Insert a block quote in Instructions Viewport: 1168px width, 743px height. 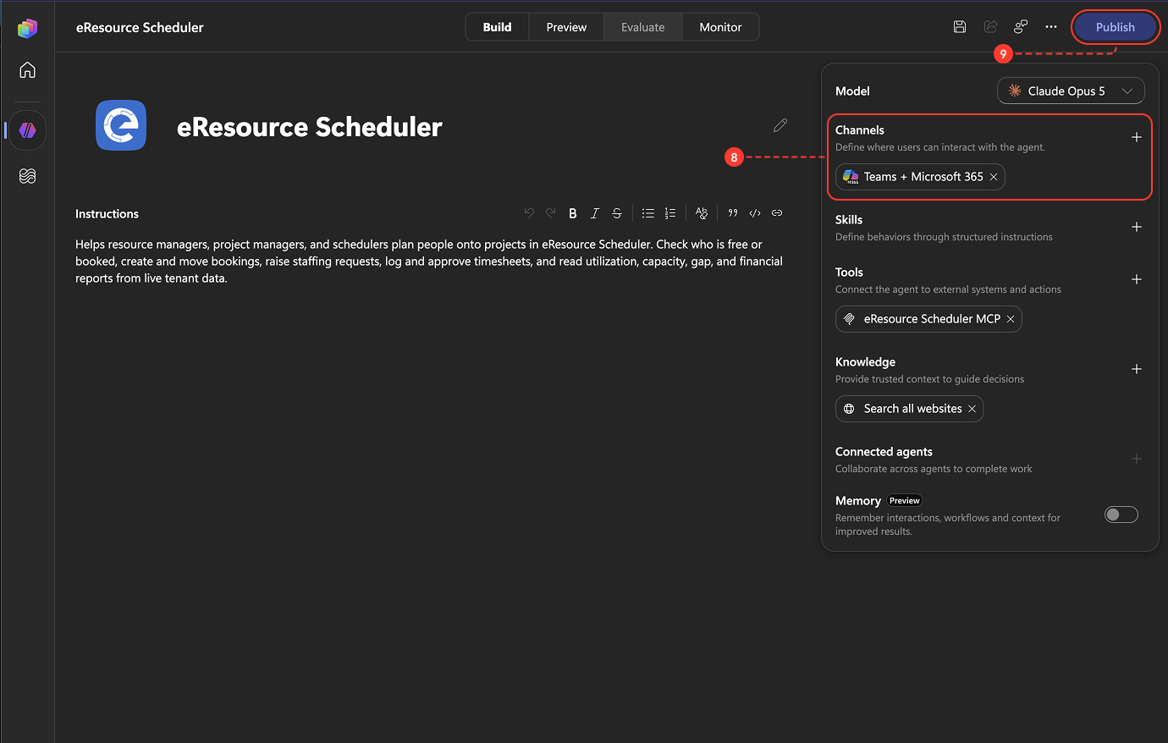pyautogui.click(x=733, y=213)
